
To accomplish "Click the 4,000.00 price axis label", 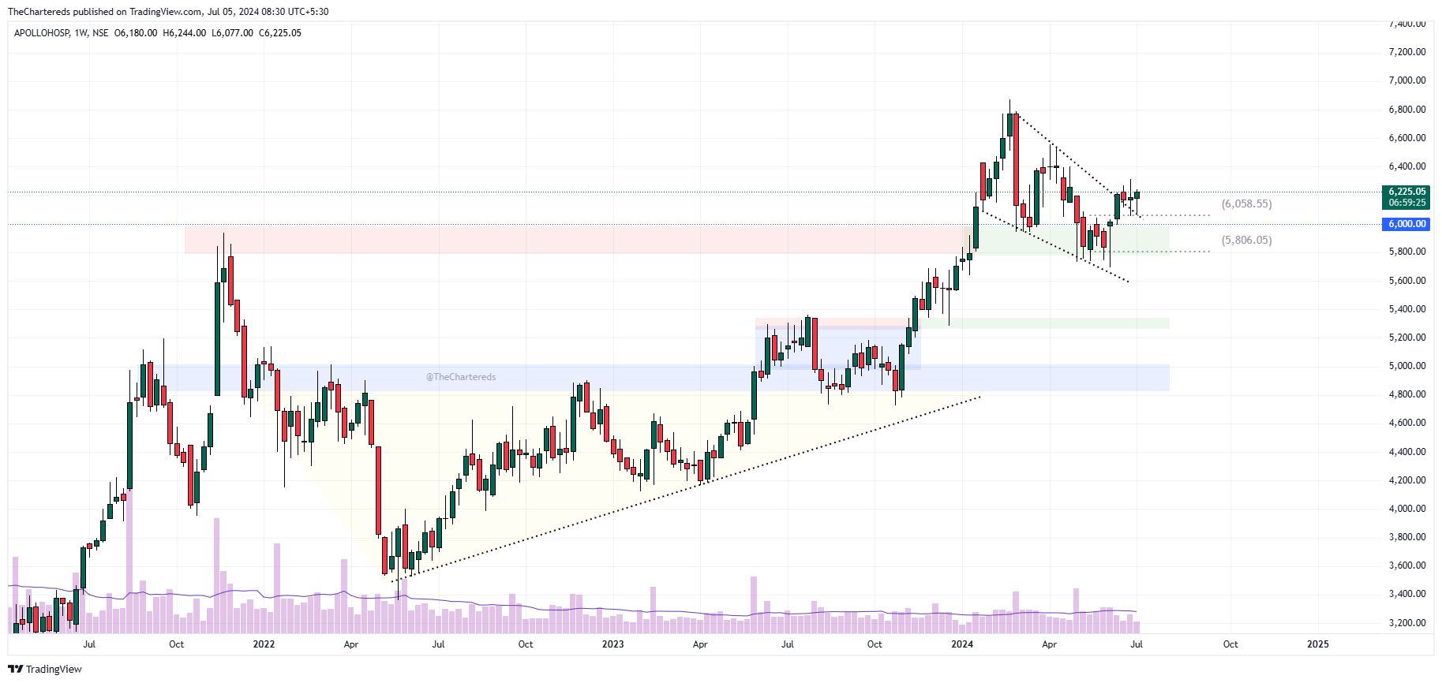I will (x=1407, y=509).
